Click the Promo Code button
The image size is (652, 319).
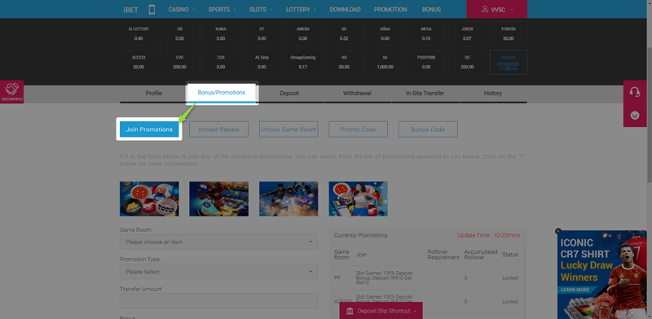pos(358,129)
